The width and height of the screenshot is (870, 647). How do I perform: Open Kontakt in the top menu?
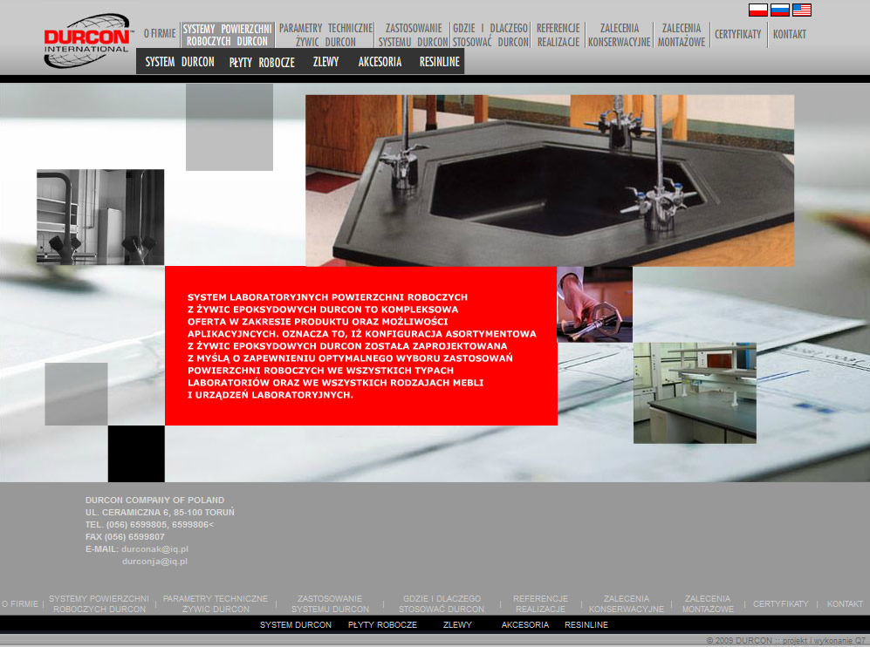790,34
